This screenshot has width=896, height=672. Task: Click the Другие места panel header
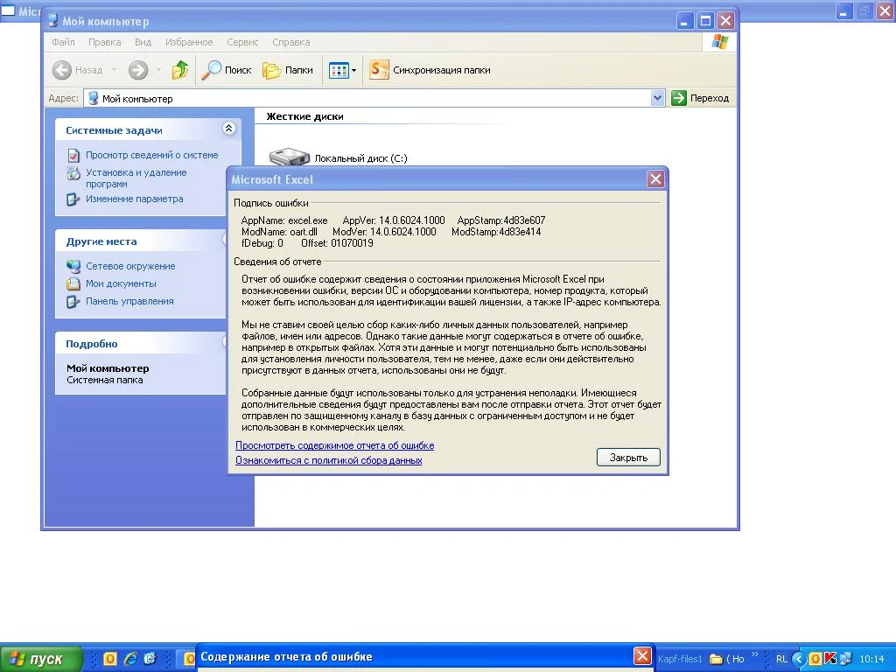point(141,241)
